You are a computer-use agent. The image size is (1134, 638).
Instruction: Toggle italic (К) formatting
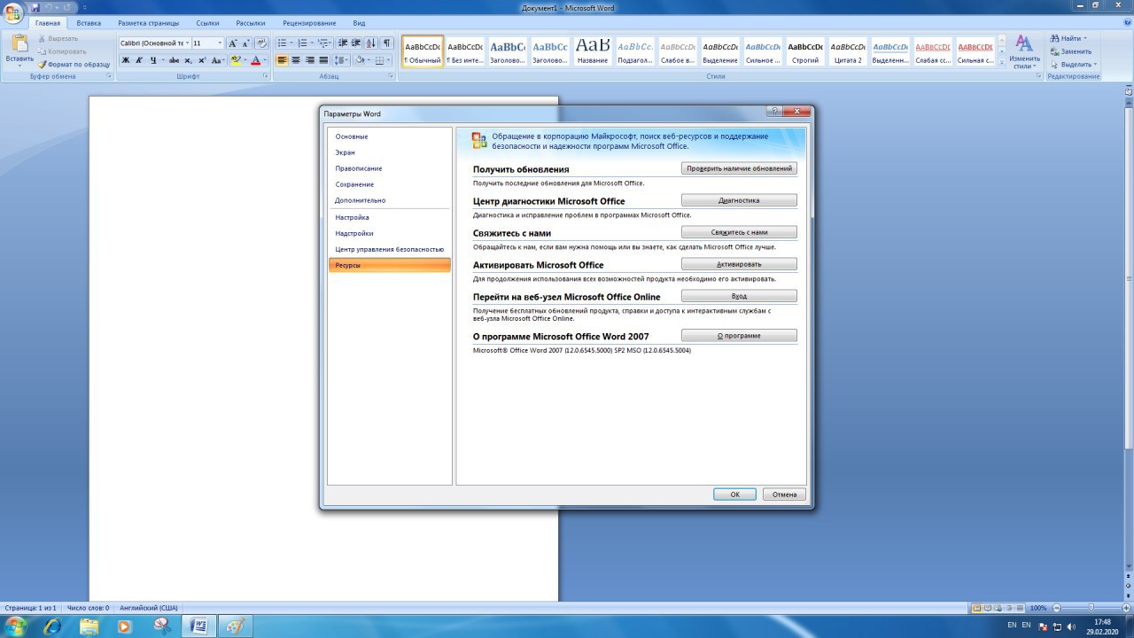click(x=139, y=60)
